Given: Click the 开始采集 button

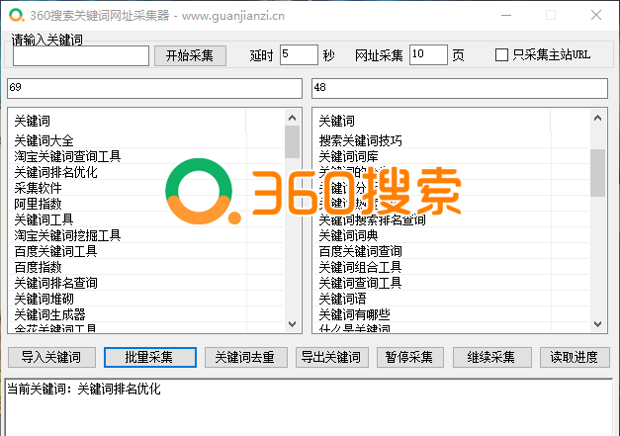Looking at the screenshot, I should click(x=190, y=55).
